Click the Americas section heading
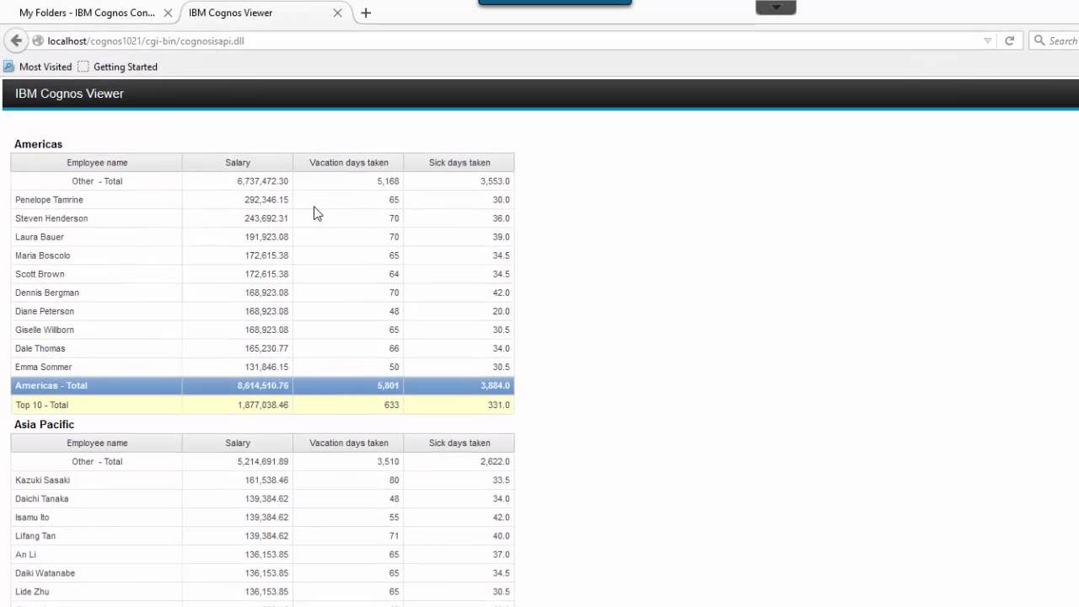 coord(38,144)
